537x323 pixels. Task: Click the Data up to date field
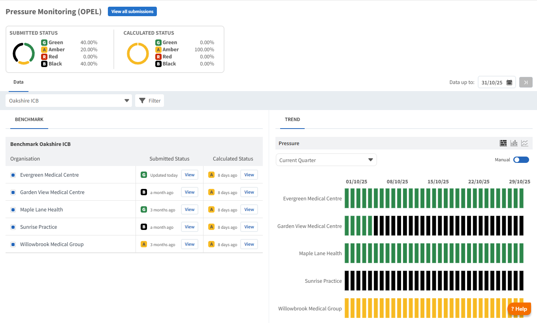click(497, 82)
